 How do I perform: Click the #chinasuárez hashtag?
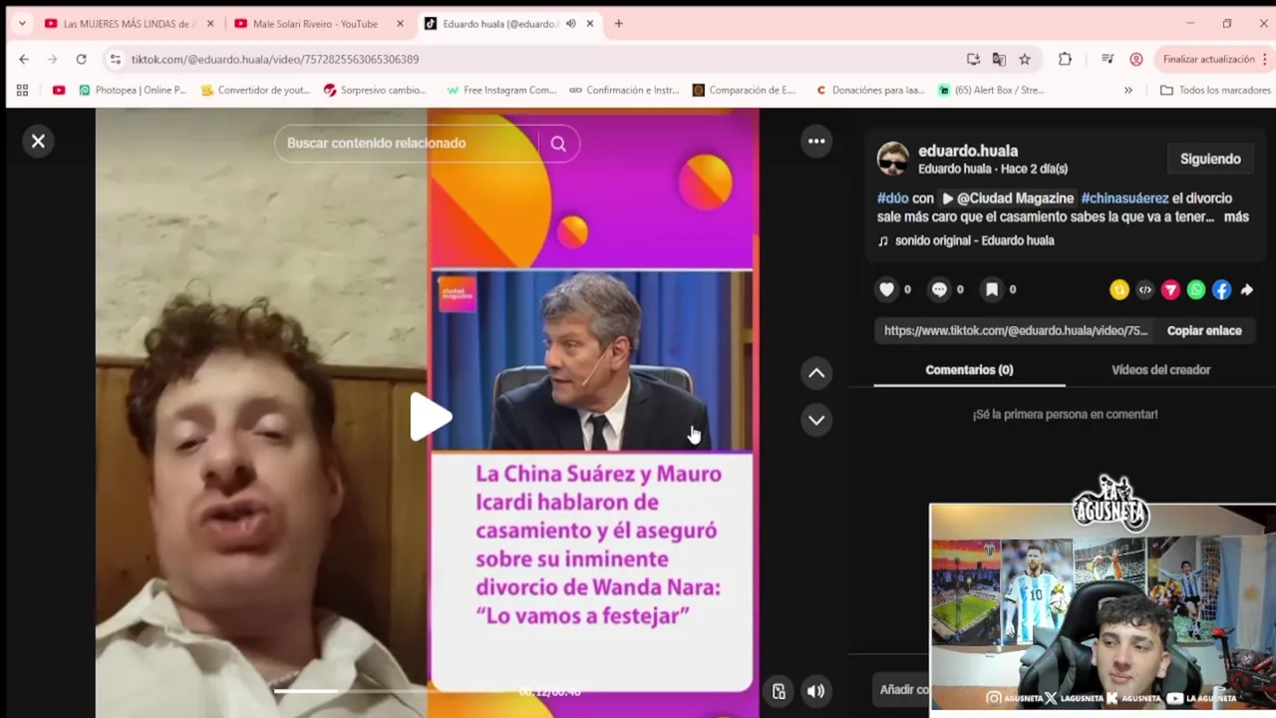point(1124,198)
